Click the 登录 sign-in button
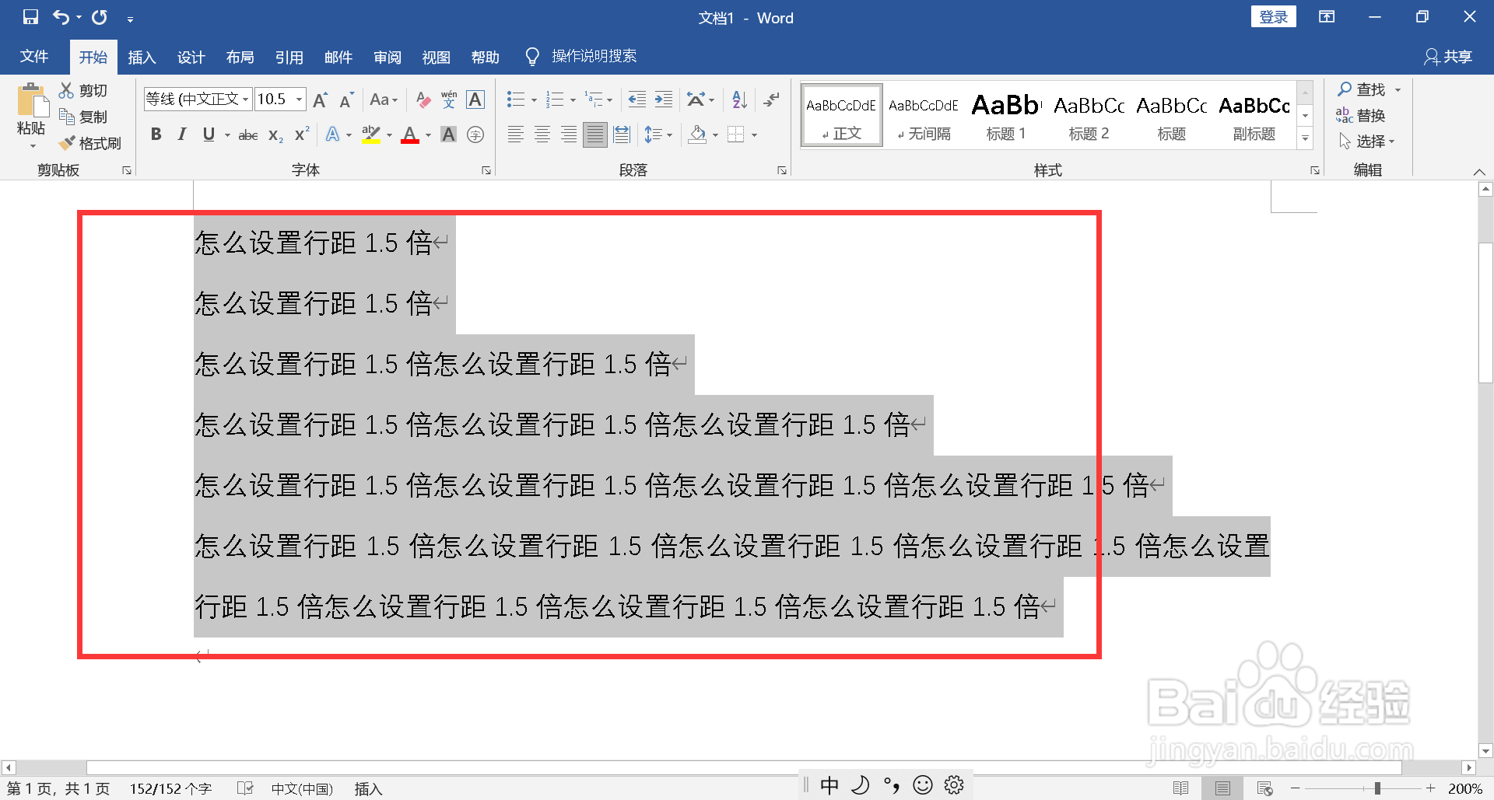Image resolution: width=1494 pixels, height=800 pixels. coord(1274,17)
